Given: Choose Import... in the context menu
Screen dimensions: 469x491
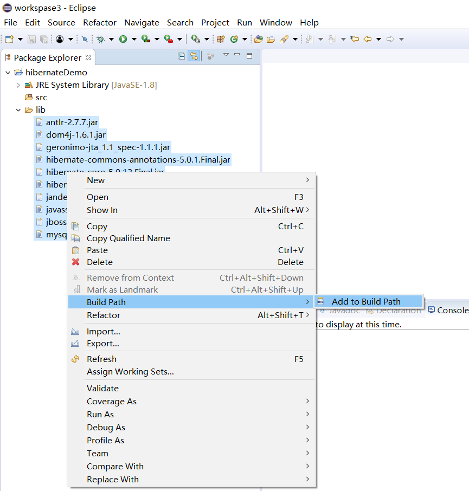Looking at the screenshot, I should coord(192,331).
